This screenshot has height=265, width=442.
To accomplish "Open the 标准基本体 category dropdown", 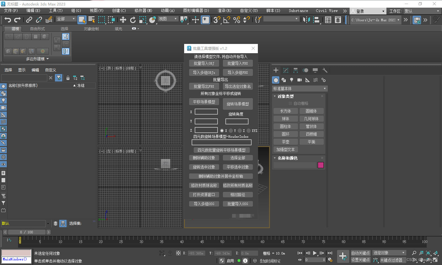I will click(x=300, y=89).
